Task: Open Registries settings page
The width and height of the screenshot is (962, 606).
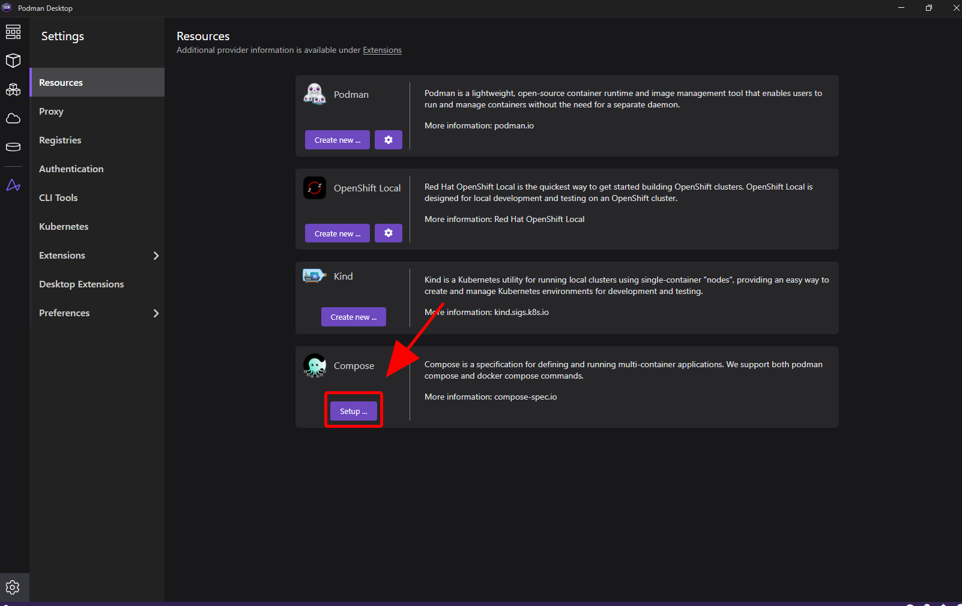Action: (60, 140)
